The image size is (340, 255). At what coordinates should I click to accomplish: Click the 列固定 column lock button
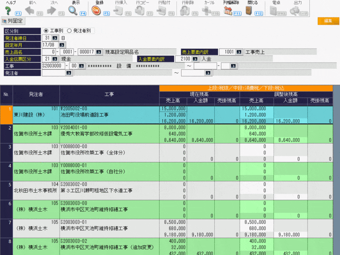[x=13, y=21]
